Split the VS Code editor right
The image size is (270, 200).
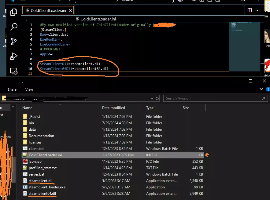pyautogui.click(x=250, y=10)
